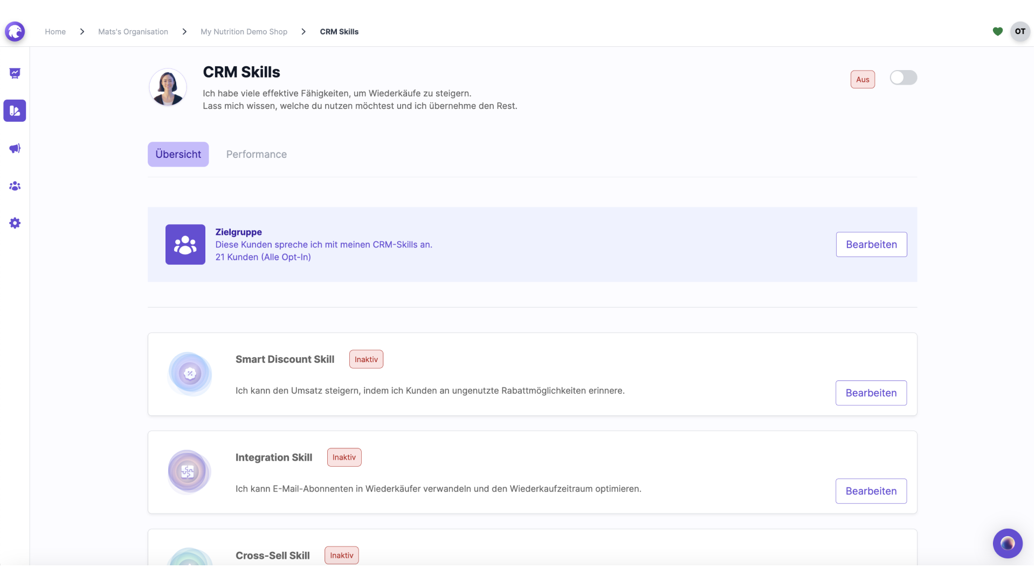Select the Cross-Sell Skill title
The width and height of the screenshot is (1035, 582).
(273, 556)
